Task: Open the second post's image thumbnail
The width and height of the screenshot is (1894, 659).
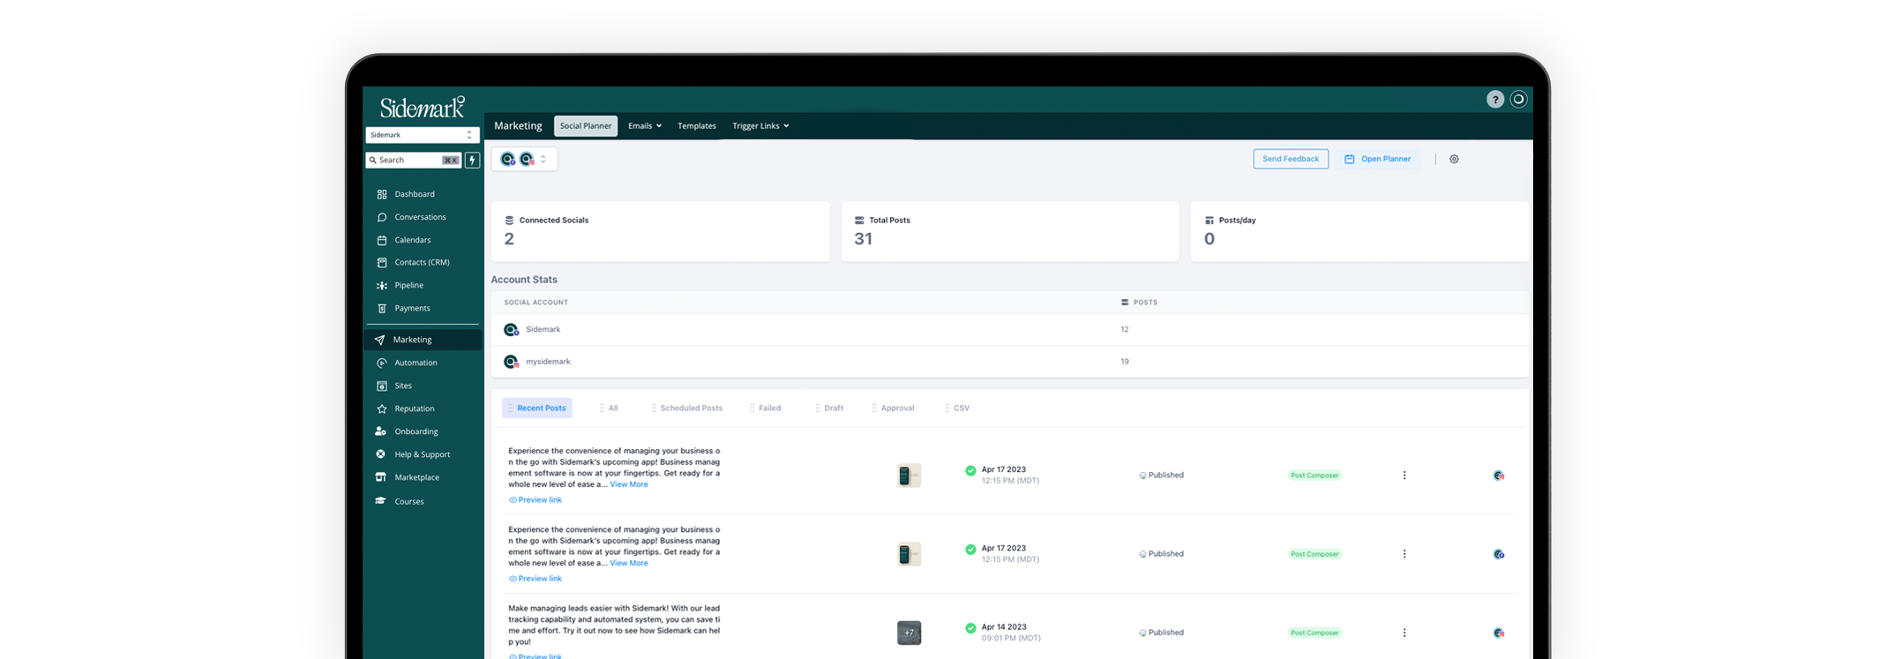Action: 909,554
